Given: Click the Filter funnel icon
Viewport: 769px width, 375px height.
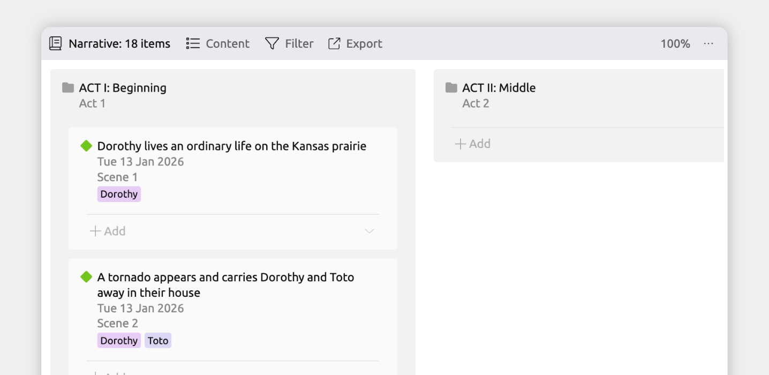Looking at the screenshot, I should [272, 43].
